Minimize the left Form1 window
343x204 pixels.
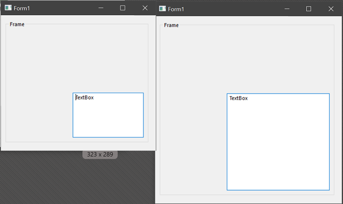point(101,8)
